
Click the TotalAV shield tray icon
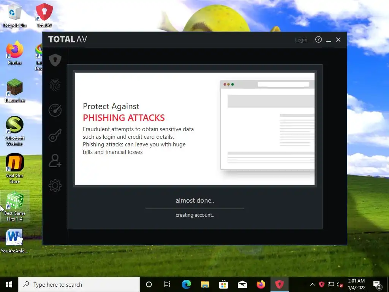[322, 284]
